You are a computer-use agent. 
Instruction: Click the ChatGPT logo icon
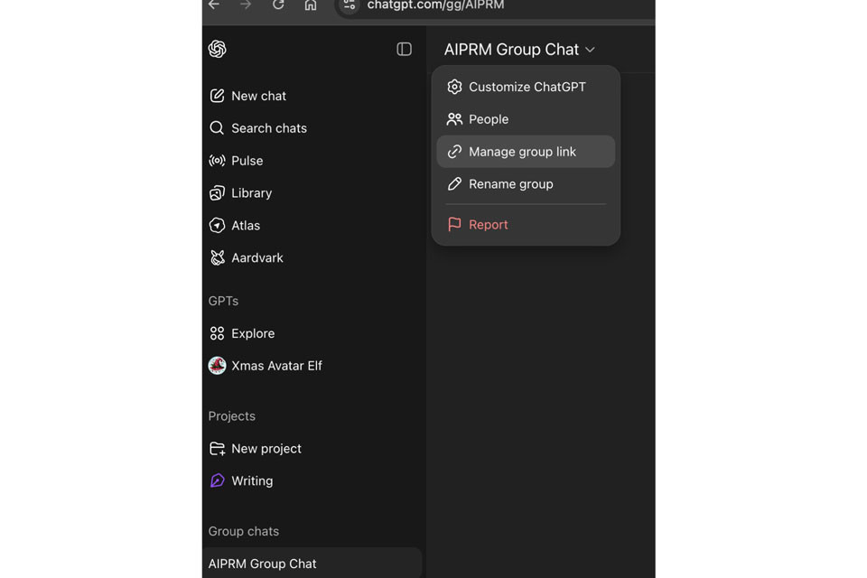(218, 50)
